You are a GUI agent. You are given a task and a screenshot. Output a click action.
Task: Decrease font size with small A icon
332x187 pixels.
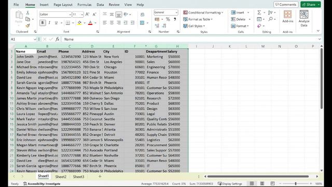click(94, 15)
